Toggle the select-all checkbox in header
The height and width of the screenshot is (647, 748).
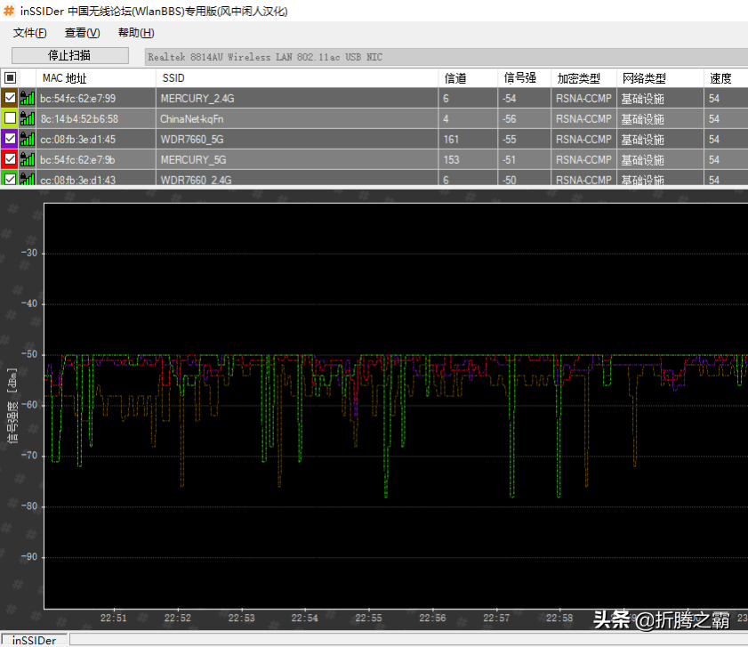10,78
